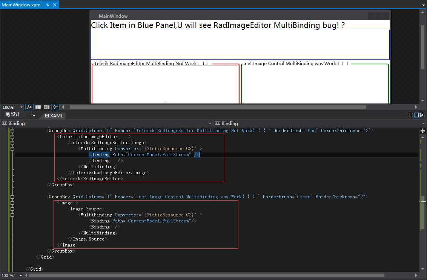Toggle the snap lines crosshair icon
The width and height of the screenshot is (427, 280).
click(55, 107)
